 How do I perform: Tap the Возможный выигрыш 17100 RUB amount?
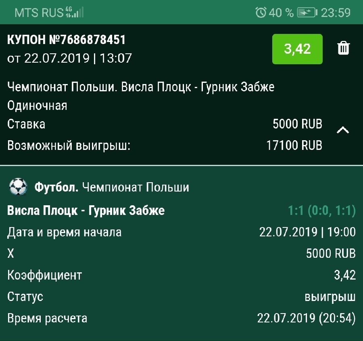[x=294, y=145]
